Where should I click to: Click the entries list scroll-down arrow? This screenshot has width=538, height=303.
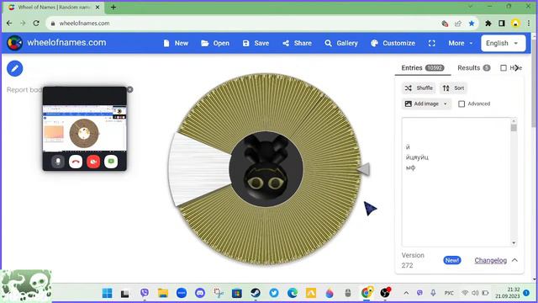click(514, 243)
